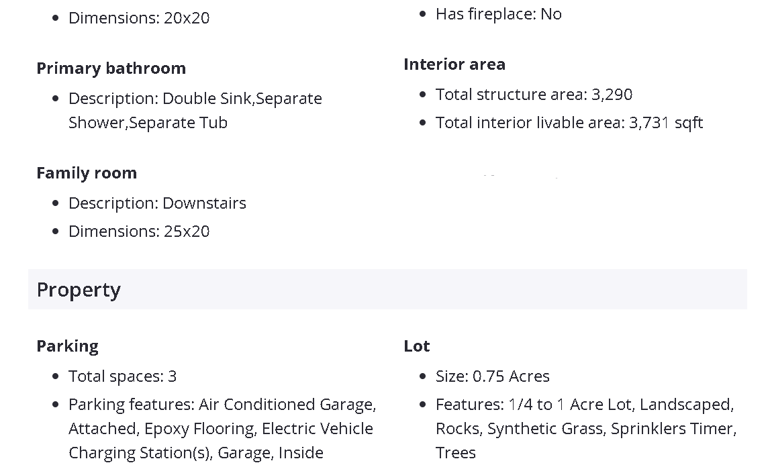Click the Total interior livable area line

tap(569, 123)
